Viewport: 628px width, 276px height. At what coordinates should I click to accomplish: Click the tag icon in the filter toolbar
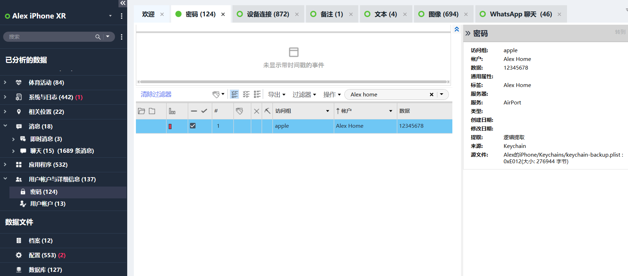[x=216, y=94]
